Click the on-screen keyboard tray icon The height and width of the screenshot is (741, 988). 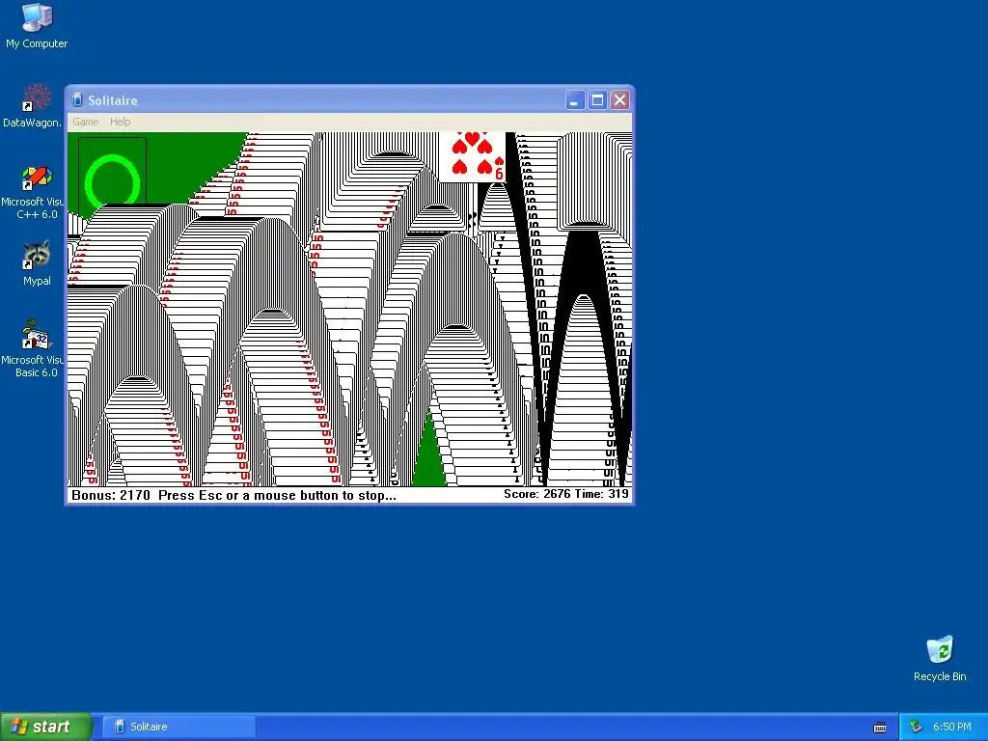coord(880,727)
